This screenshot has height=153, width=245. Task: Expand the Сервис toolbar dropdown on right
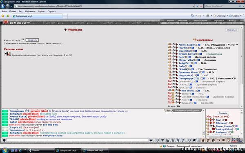[x=241, y=16]
